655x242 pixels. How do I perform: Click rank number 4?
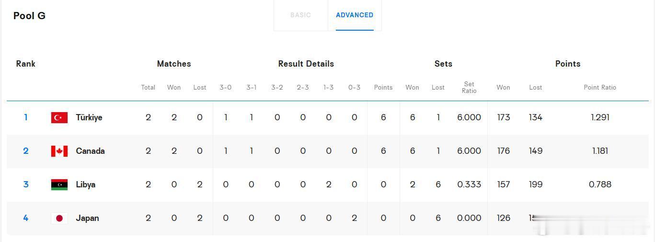coord(26,218)
